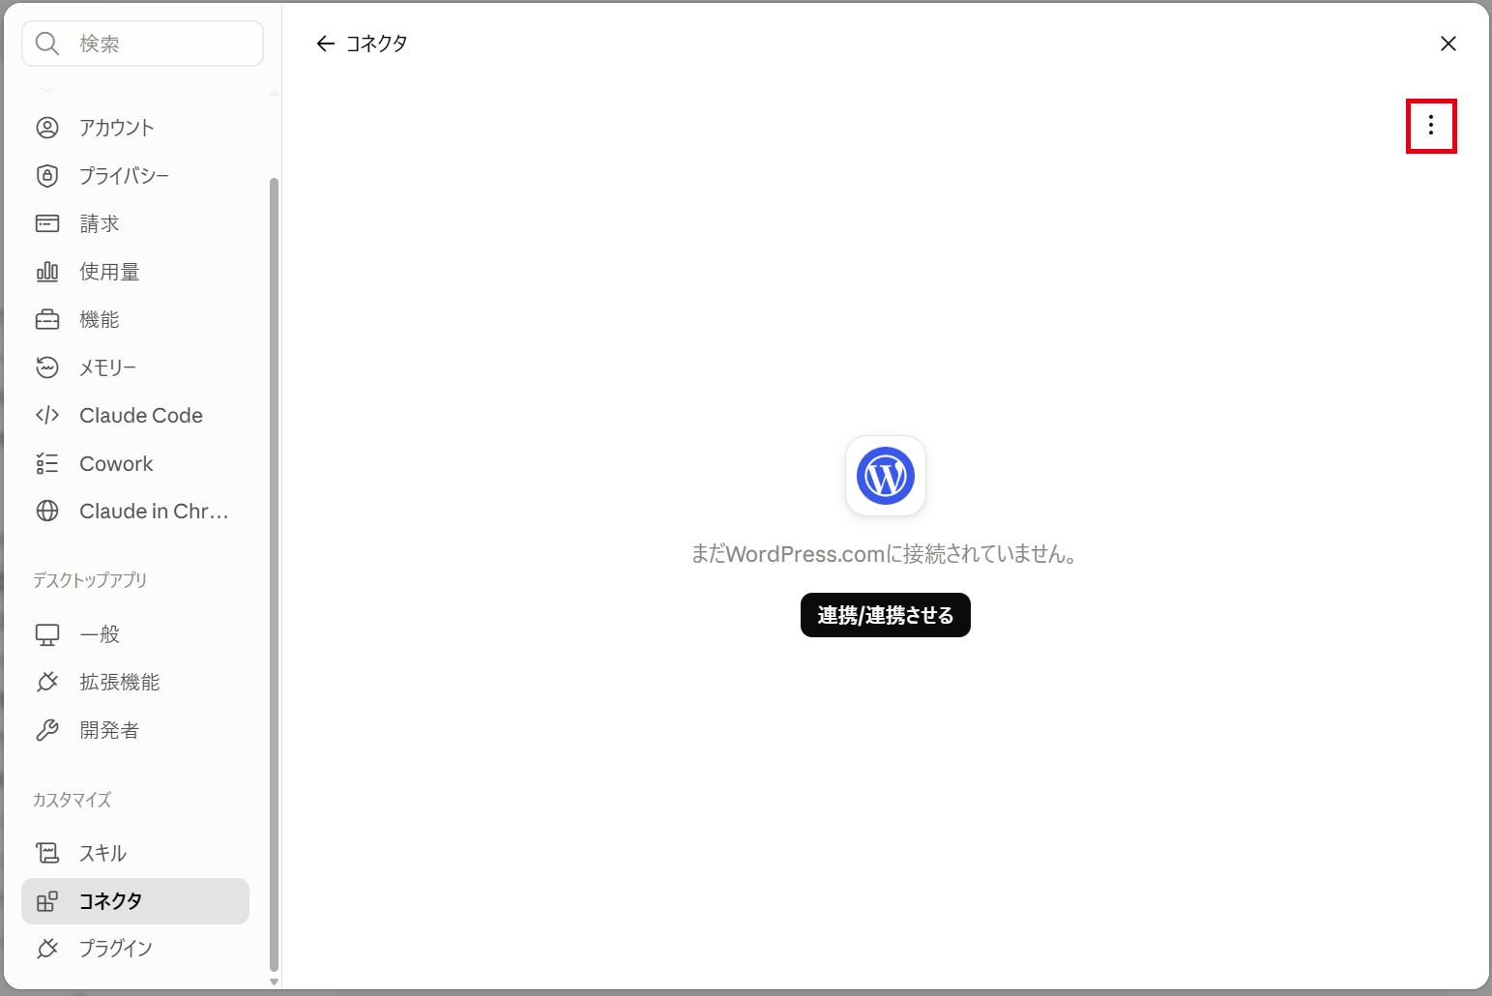Select コネクタ in the sidebar
The width and height of the screenshot is (1492, 996).
(135, 901)
